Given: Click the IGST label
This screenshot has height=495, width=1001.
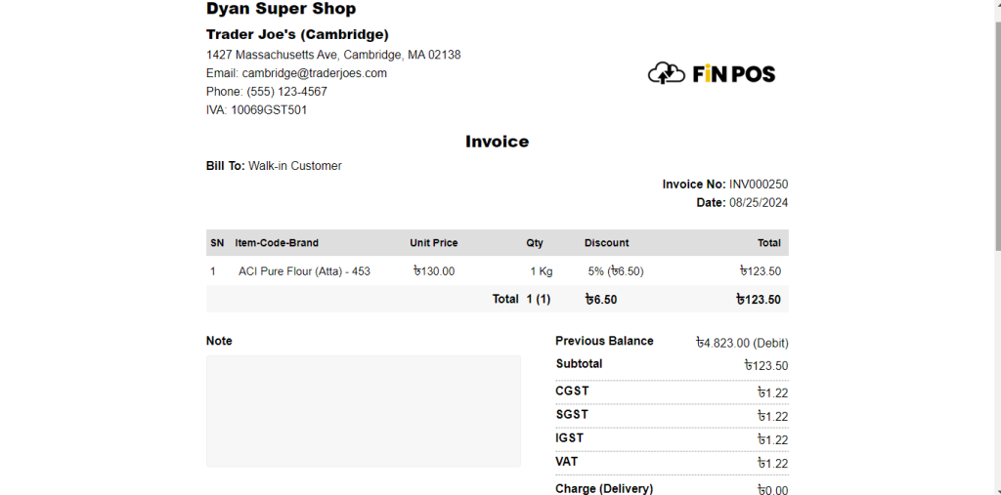Looking at the screenshot, I should coord(570,438).
